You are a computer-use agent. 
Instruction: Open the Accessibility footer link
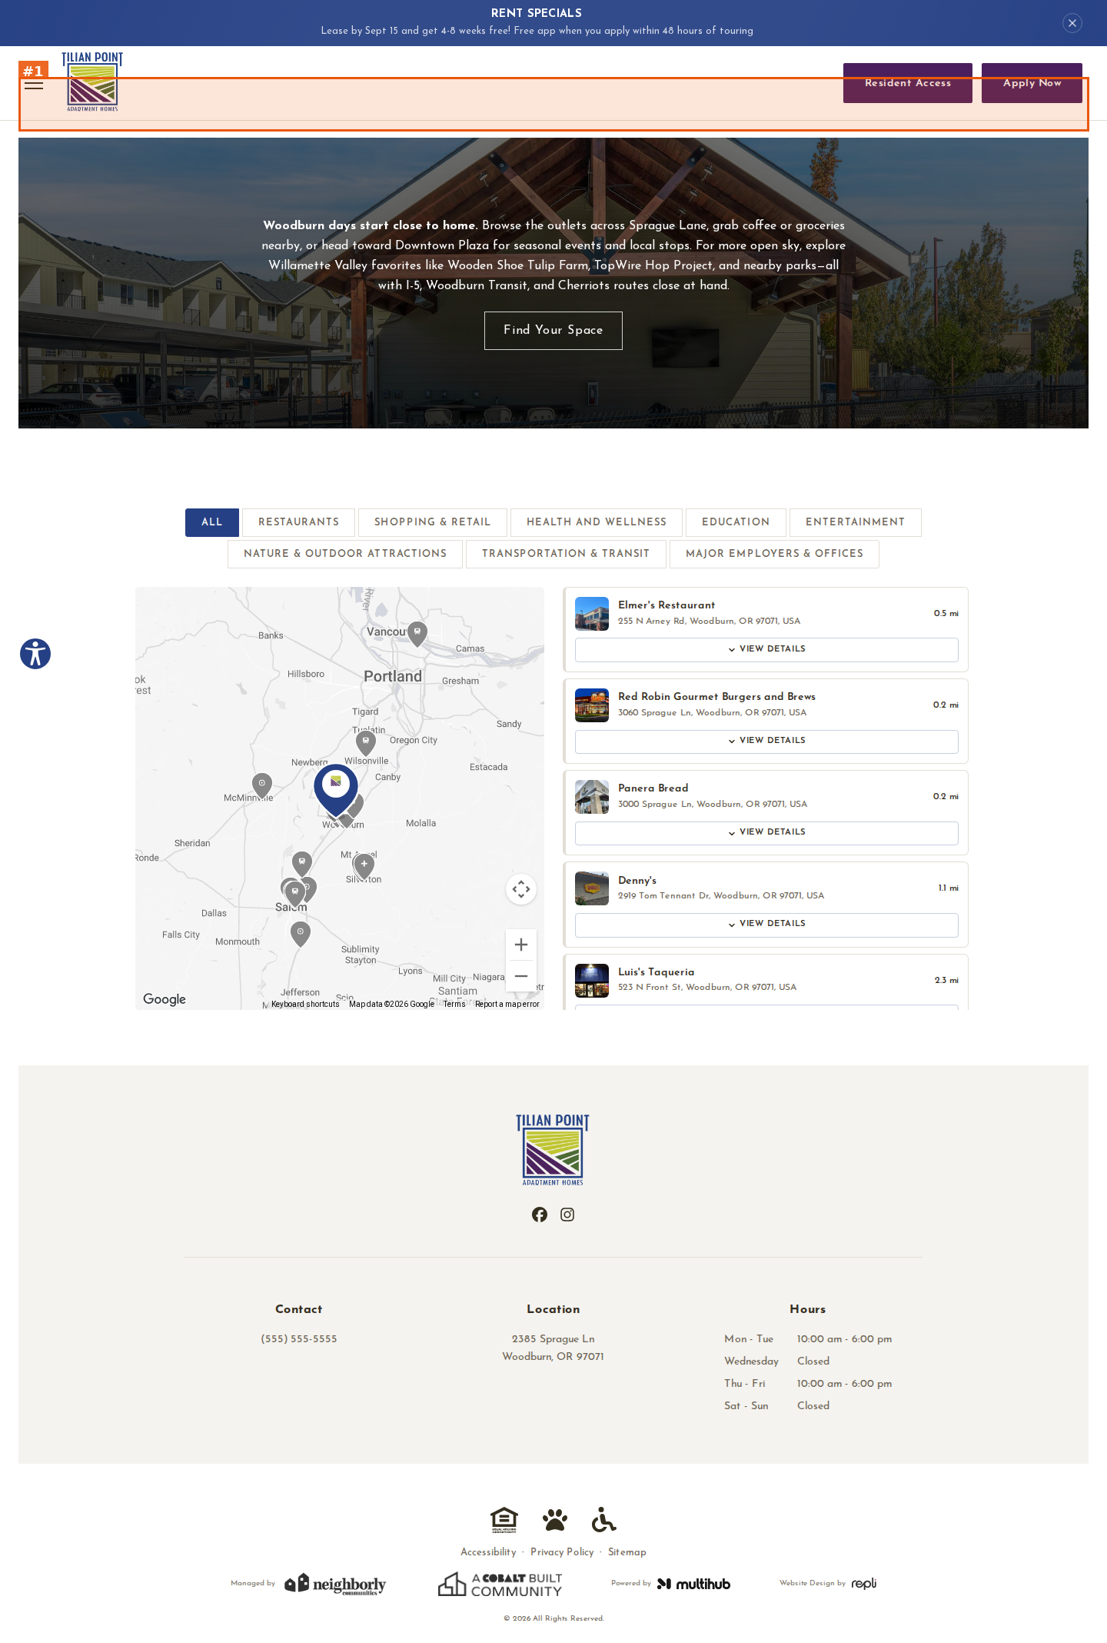coord(488,1552)
